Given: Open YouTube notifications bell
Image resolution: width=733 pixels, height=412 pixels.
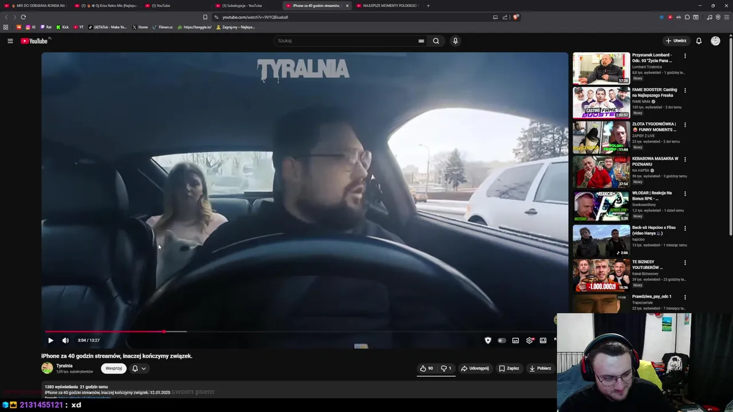Looking at the screenshot, I should 699,41.
